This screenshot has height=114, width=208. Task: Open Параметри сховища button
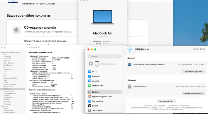coord(193,94)
